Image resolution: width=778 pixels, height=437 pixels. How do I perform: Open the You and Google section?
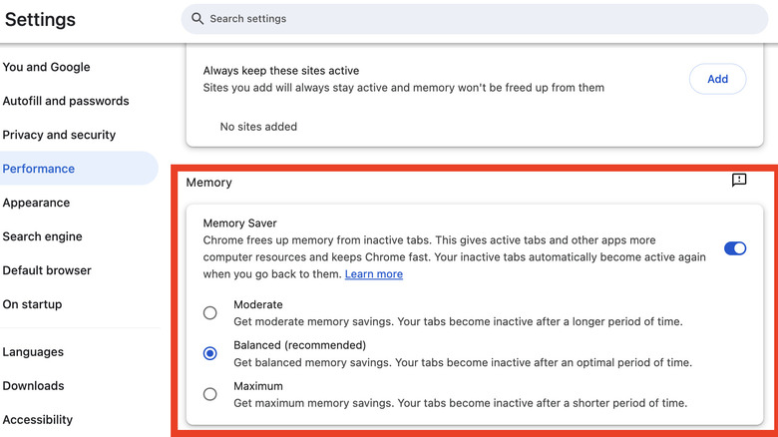pos(46,67)
